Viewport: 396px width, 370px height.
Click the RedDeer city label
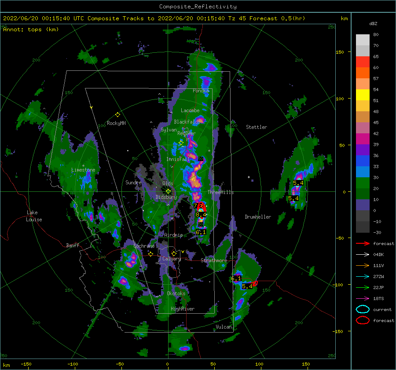click(x=187, y=133)
